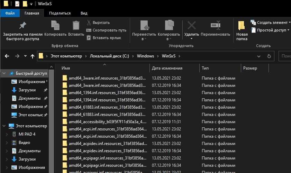Click the Удалить (Delete) X icon
The image size is (291, 173).
191,26
